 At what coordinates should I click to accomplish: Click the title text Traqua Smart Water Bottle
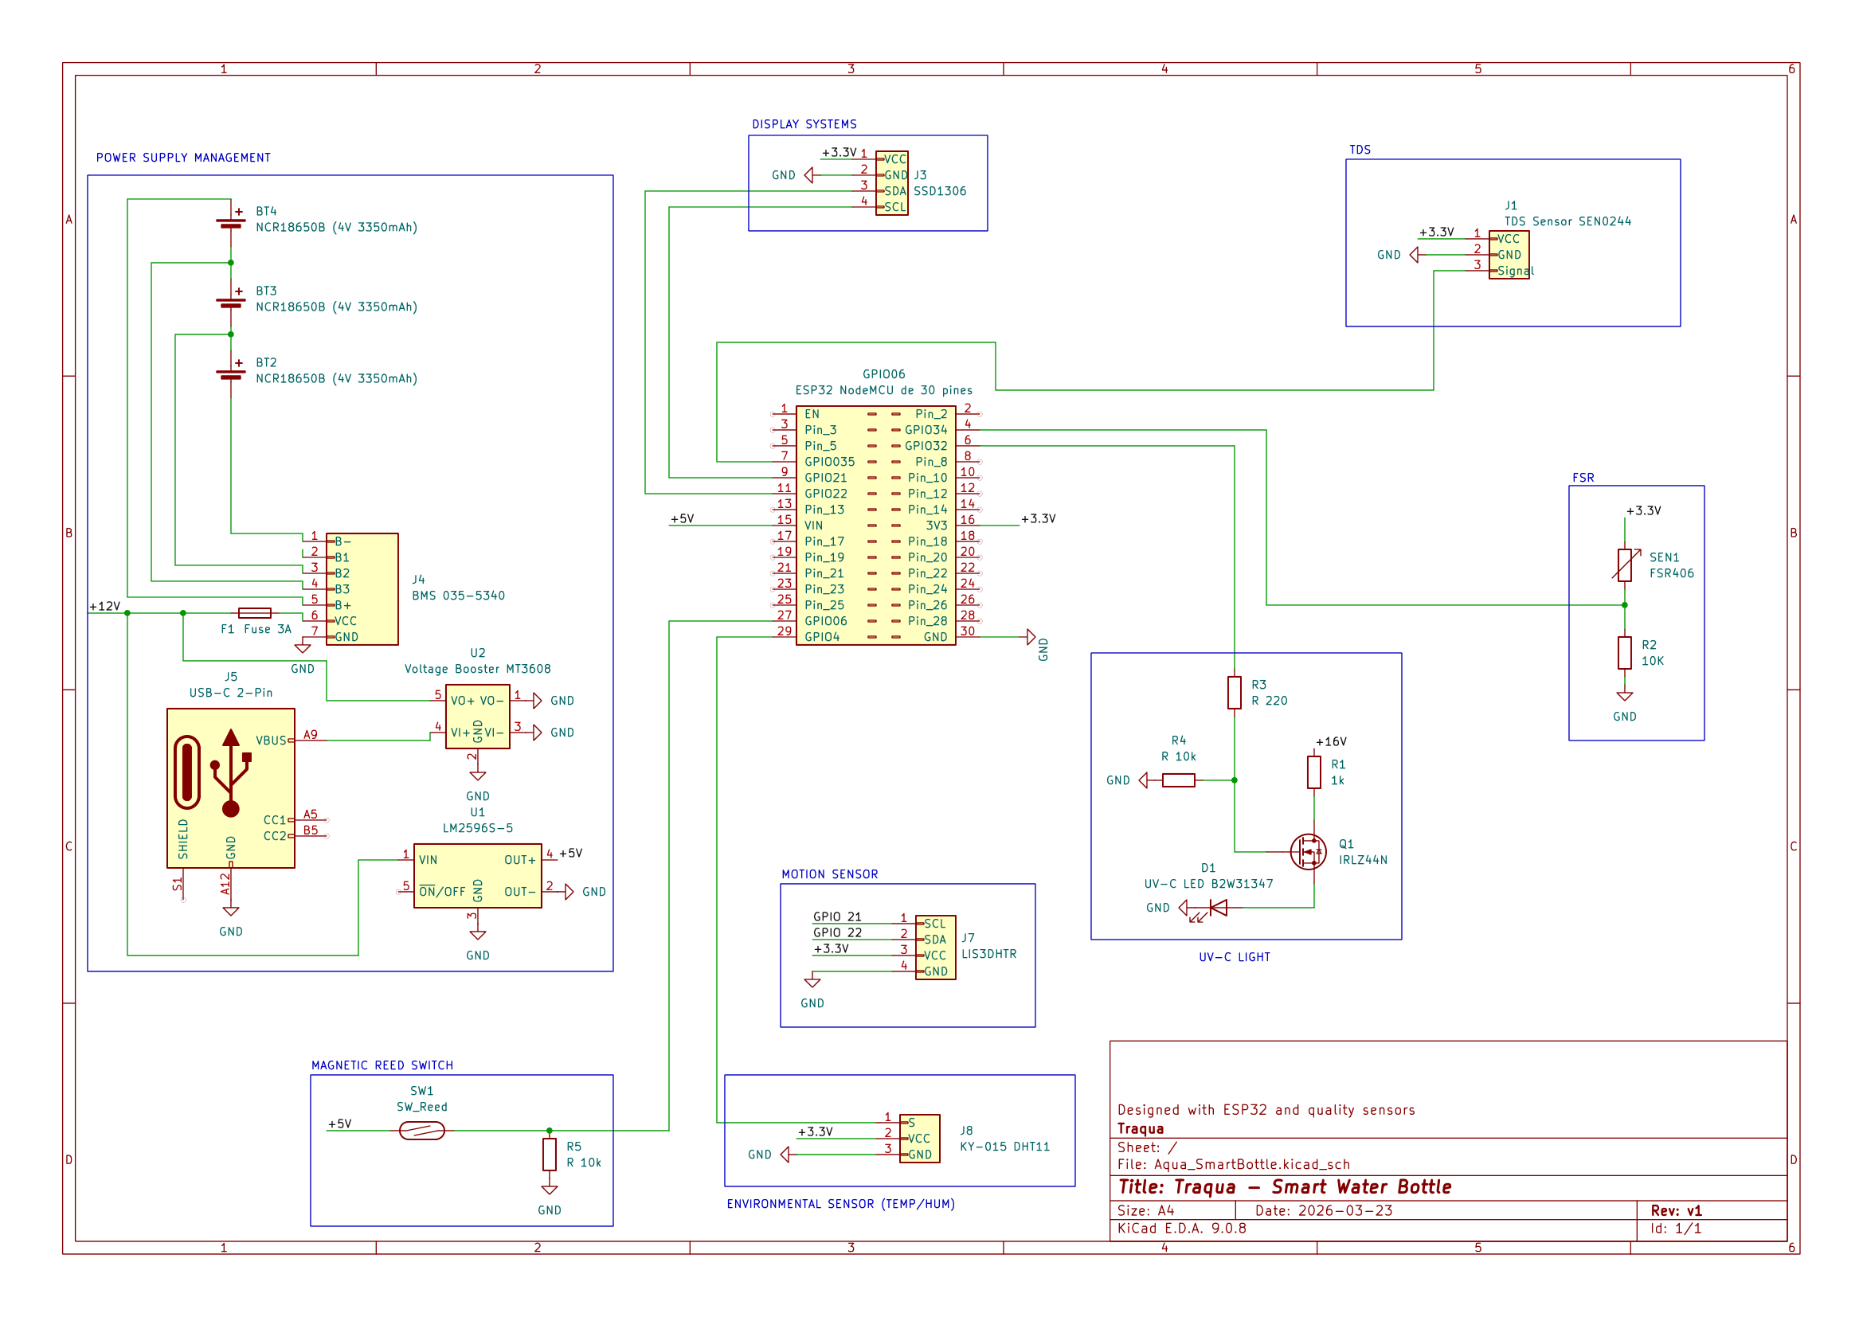1285,1186
